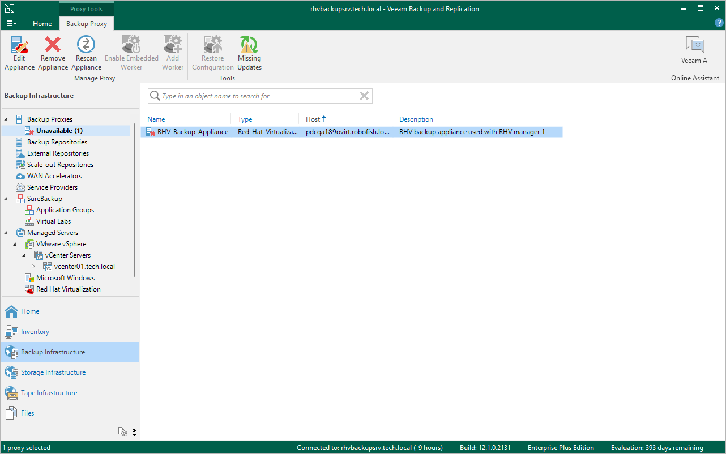Viewport: 726px width, 454px height.
Task: Expand the vcenter01.tech.local tree node
Action: [x=33, y=267]
